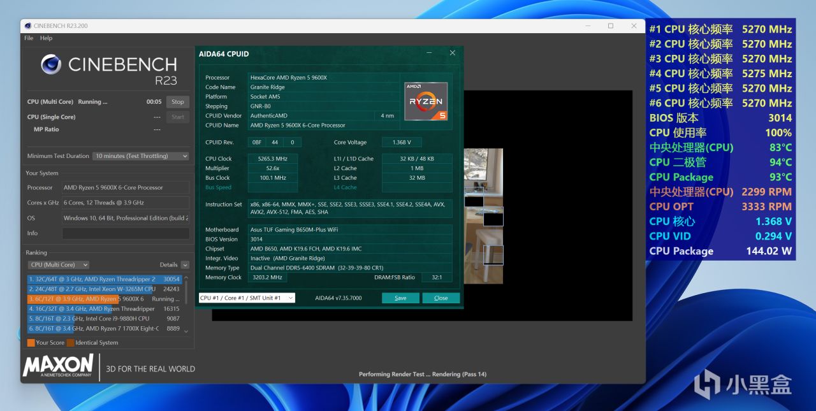Click the Bus Clock value 100.1 MHz
Viewport: 816px width, 411px height.
coord(273,178)
